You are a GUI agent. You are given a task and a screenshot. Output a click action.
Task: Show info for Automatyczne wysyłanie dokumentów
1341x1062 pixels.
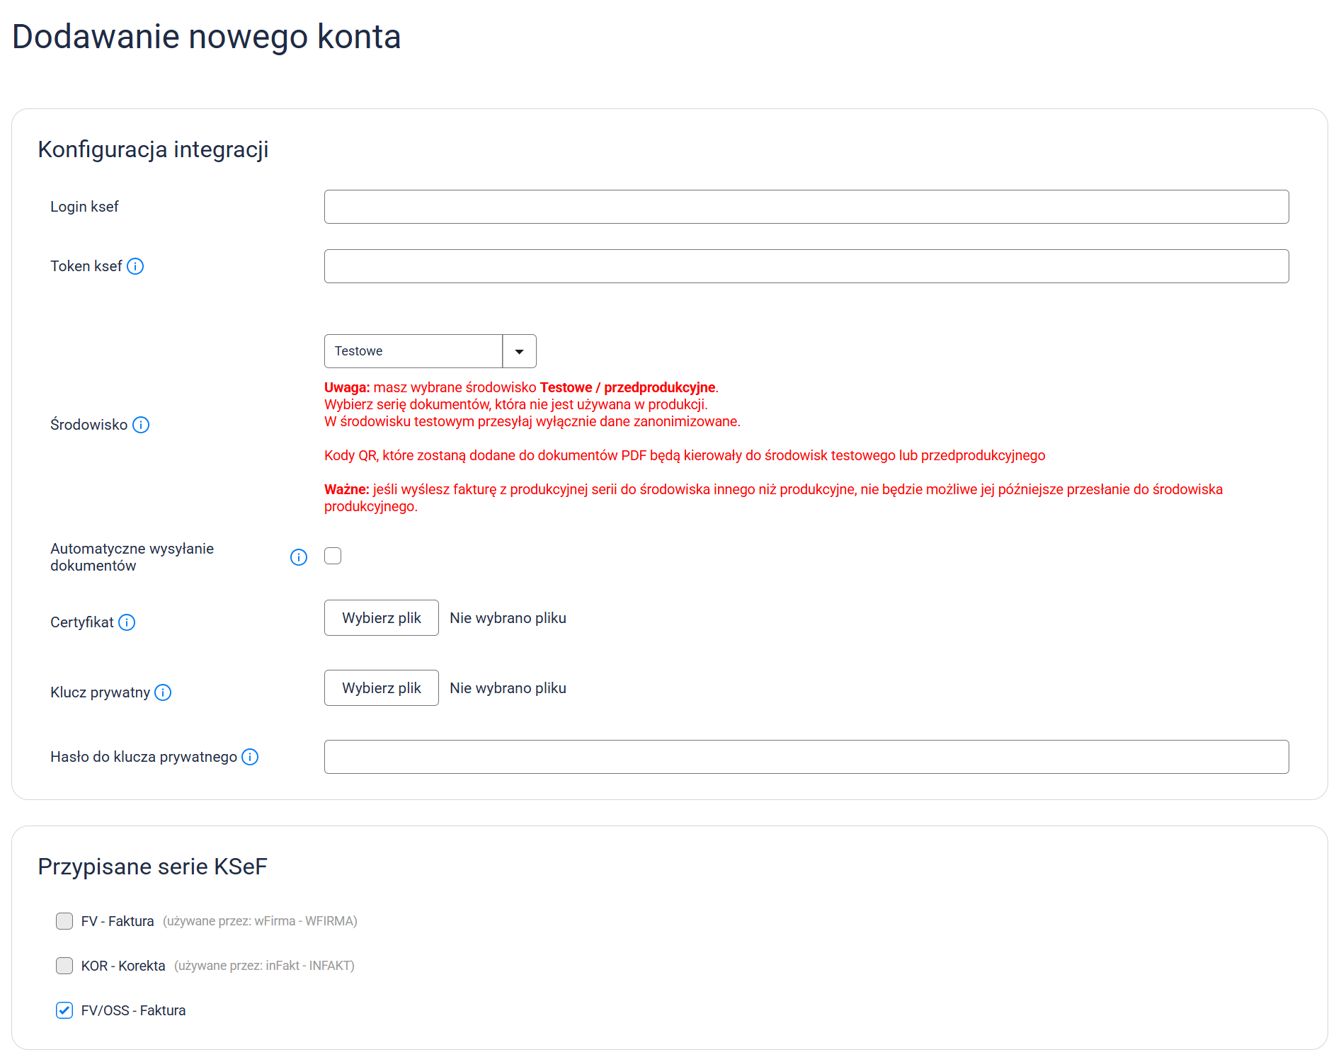coord(299,557)
